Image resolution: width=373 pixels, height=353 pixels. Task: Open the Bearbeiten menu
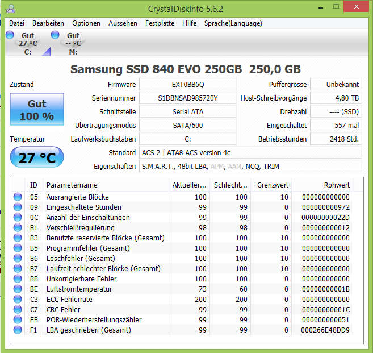pyautogui.click(x=48, y=23)
